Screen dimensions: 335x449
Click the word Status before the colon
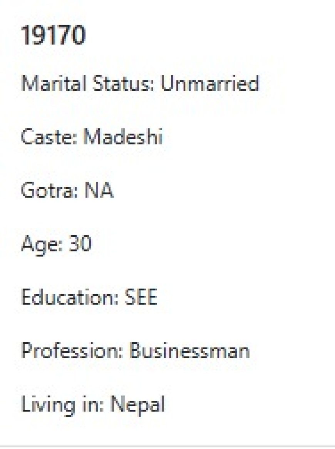[x=114, y=83]
